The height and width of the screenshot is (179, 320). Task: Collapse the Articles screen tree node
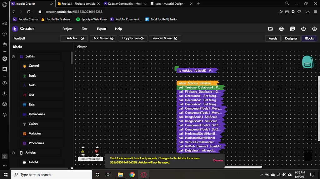pyautogui.click(x=13, y=153)
